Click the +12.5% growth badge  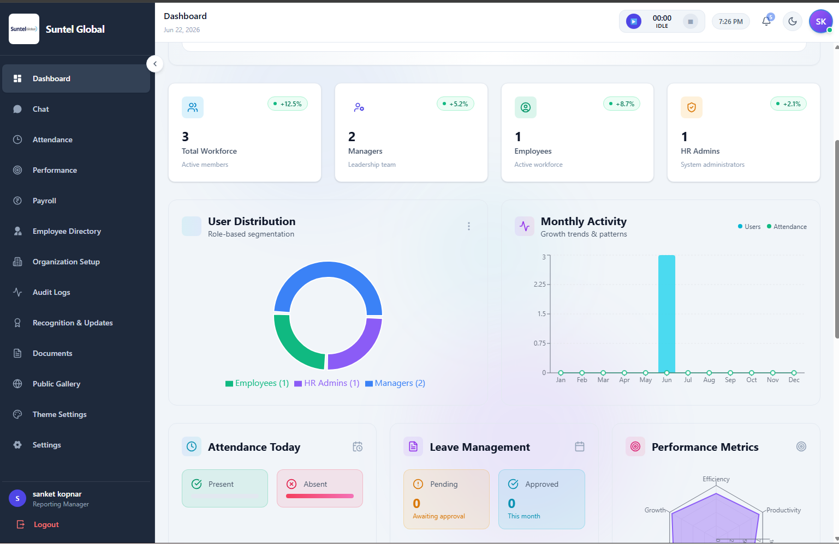tap(288, 104)
